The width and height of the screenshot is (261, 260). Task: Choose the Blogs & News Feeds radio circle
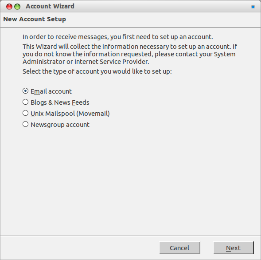25,102
